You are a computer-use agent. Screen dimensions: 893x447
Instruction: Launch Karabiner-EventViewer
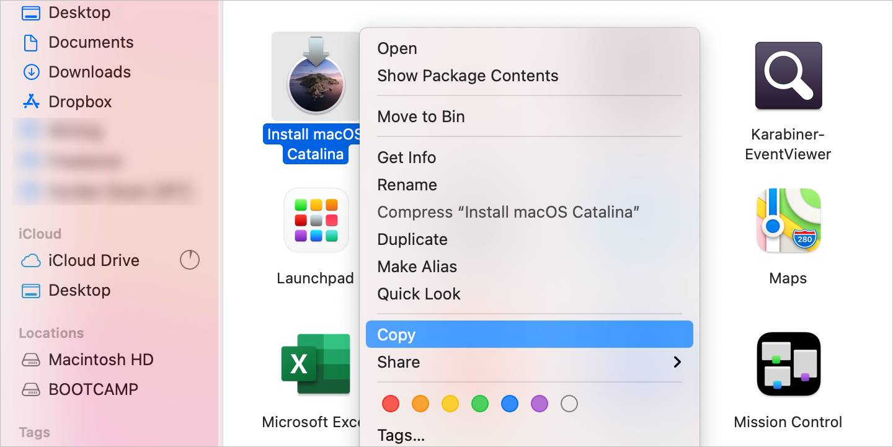(788, 76)
